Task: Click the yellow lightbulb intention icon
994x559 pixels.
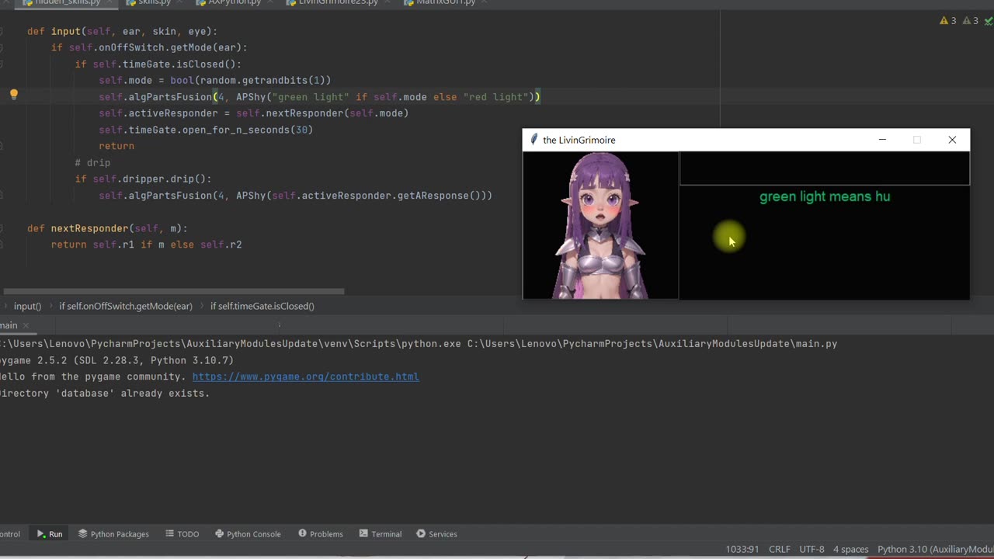Action: 13,95
